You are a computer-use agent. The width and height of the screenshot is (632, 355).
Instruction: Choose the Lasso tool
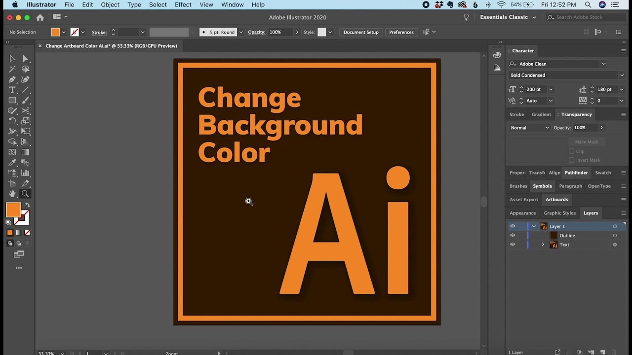25,69
